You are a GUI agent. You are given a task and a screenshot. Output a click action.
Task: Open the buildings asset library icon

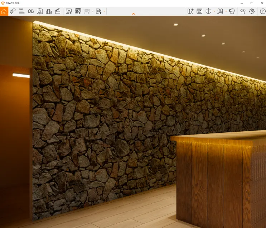tap(49, 11)
